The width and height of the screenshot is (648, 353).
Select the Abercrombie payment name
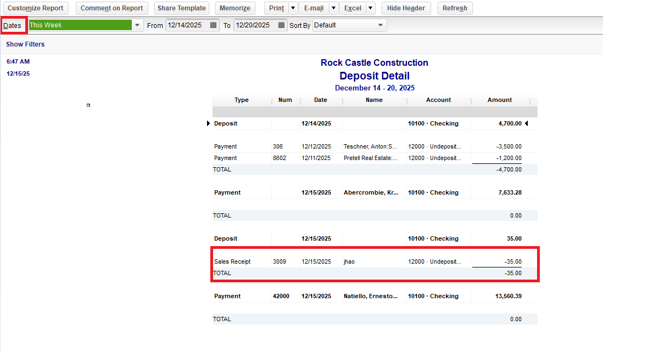click(371, 192)
